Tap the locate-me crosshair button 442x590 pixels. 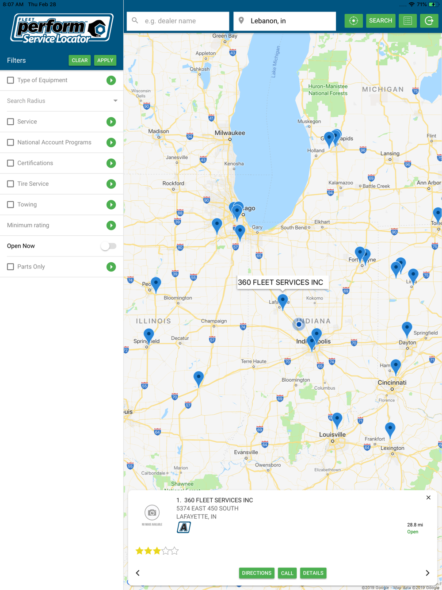click(x=354, y=21)
